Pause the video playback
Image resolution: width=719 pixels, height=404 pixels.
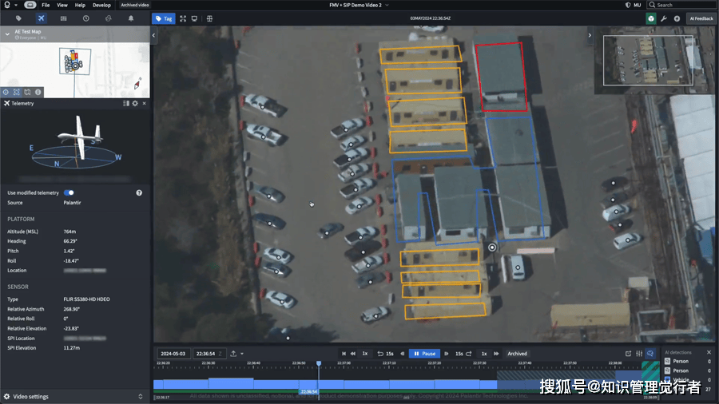(x=424, y=353)
